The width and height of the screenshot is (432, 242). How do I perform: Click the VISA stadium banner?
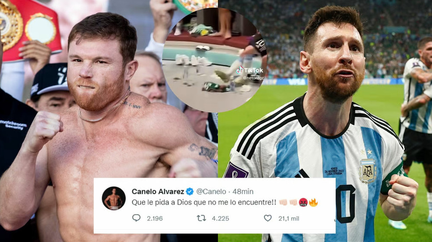[297, 82]
